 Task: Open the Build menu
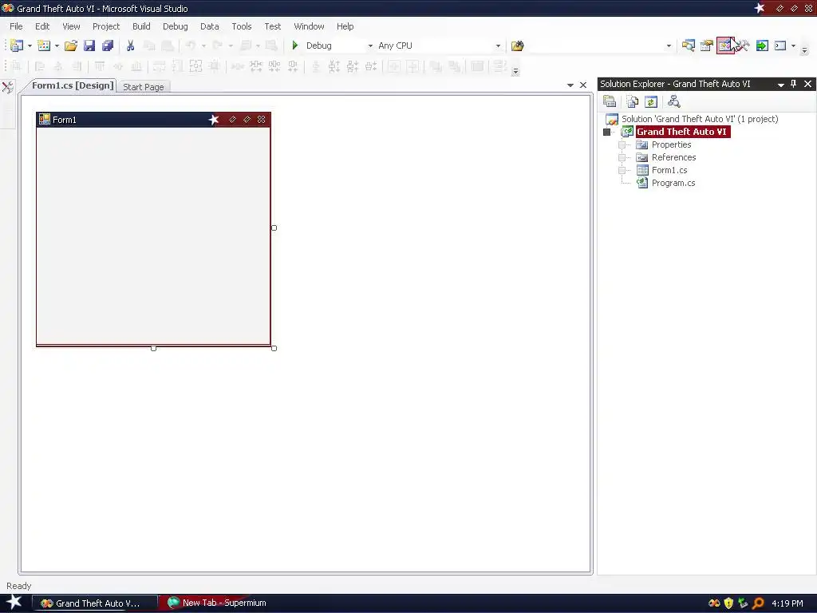coord(141,26)
